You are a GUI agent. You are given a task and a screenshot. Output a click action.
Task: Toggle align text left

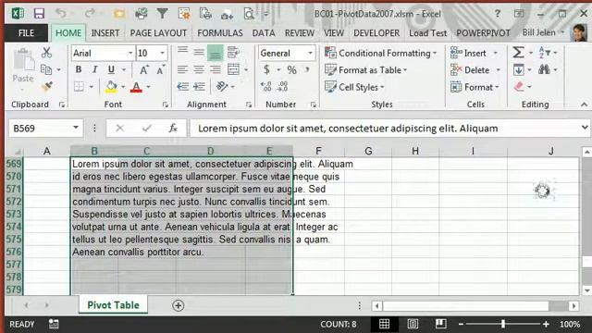(x=183, y=70)
